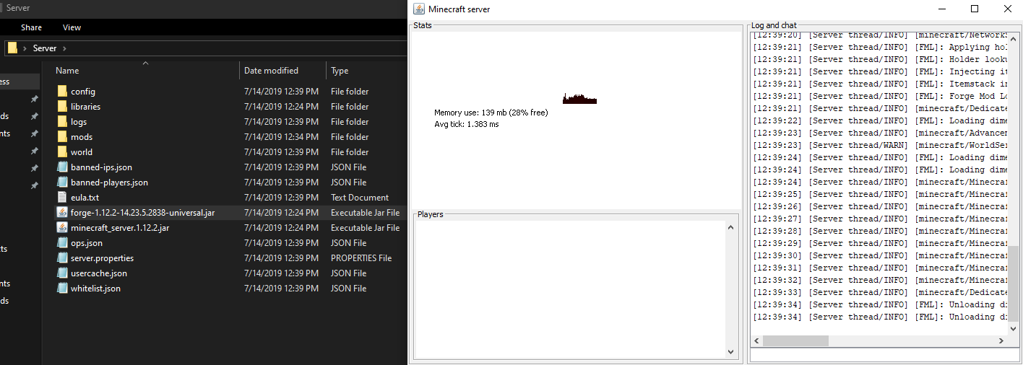The width and height of the screenshot is (1023, 365).
Task: Click the log scroll-down arrow
Action: [x=1014, y=328]
